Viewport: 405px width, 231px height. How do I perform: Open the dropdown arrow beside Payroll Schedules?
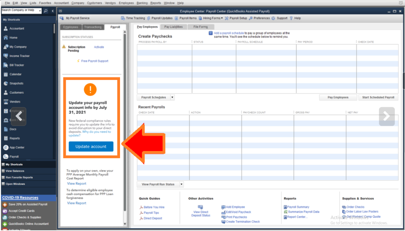coord(172,97)
